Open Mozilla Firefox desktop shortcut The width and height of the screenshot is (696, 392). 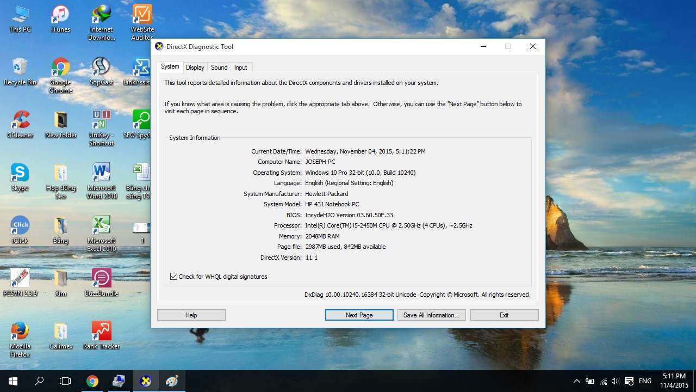click(x=20, y=340)
